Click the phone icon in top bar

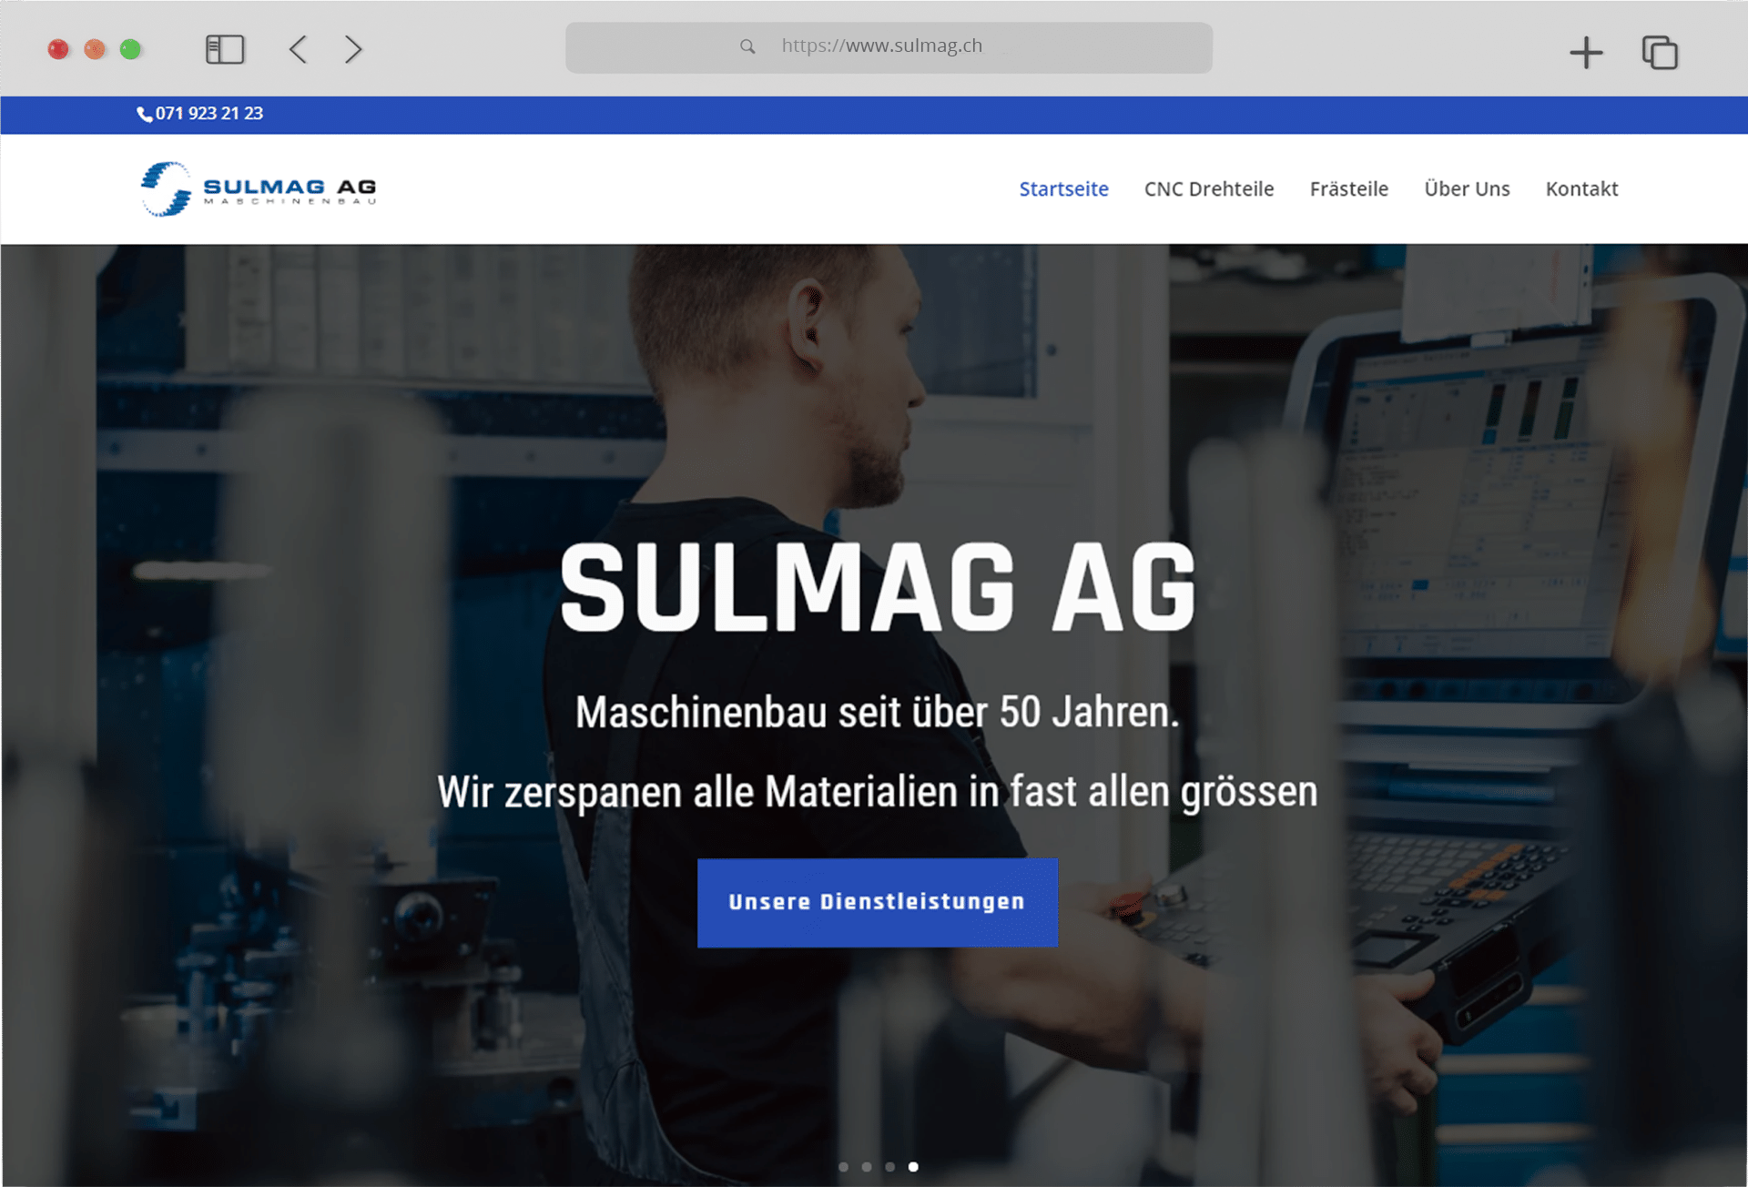(x=144, y=114)
